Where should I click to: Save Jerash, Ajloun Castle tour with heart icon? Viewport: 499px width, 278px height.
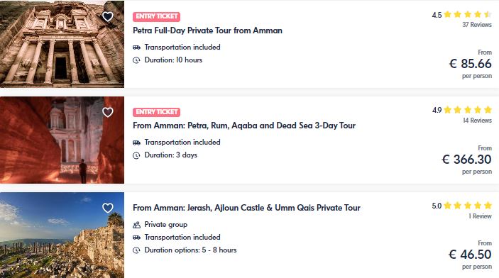(108, 208)
